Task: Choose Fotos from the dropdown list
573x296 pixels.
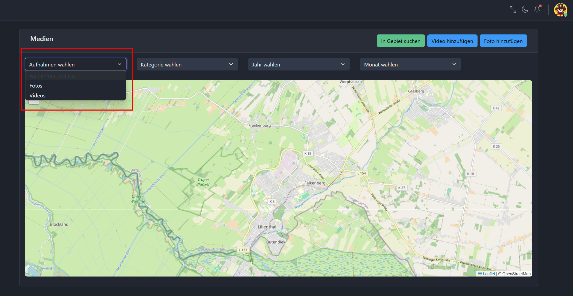Action: pyautogui.click(x=36, y=86)
